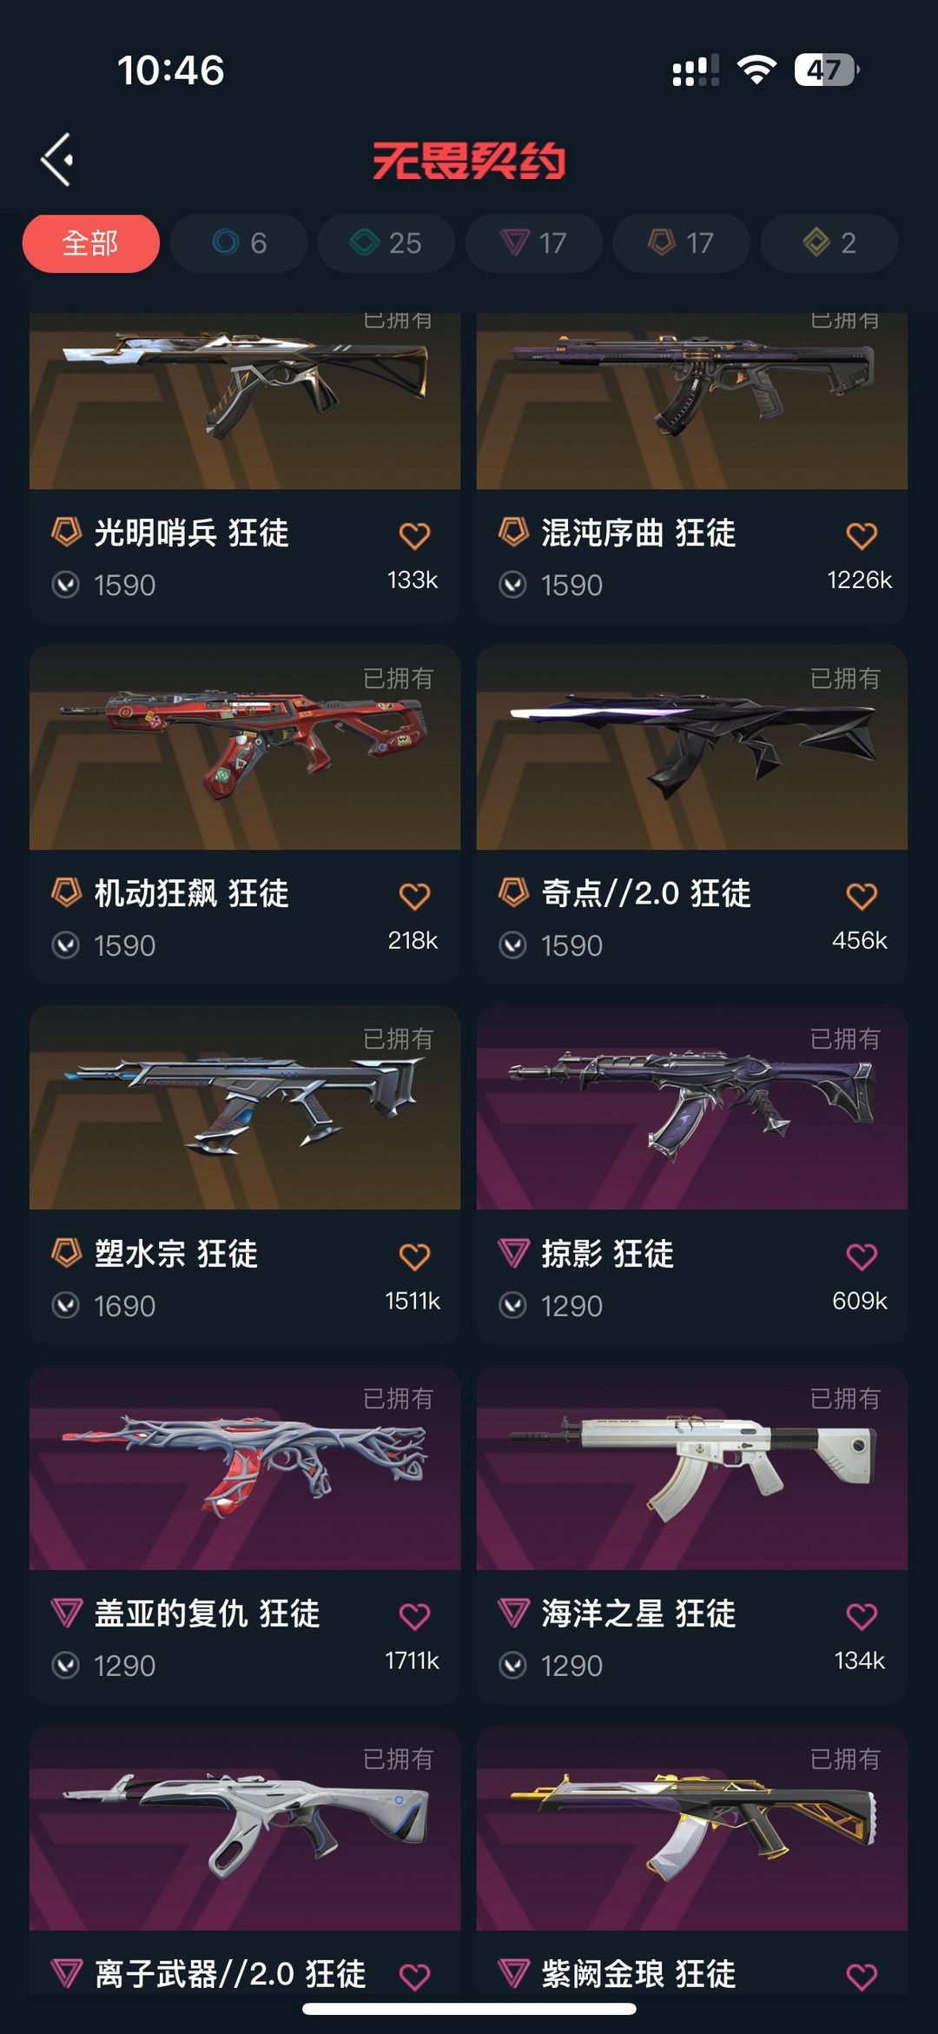Filter by orange pentagon tier 17

click(681, 243)
